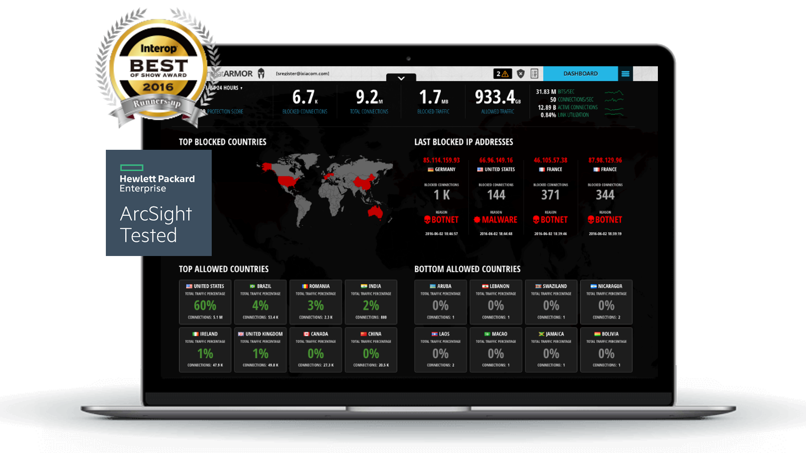
Task: Select blocked IP 46.105.57.38
Action: point(550,160)
